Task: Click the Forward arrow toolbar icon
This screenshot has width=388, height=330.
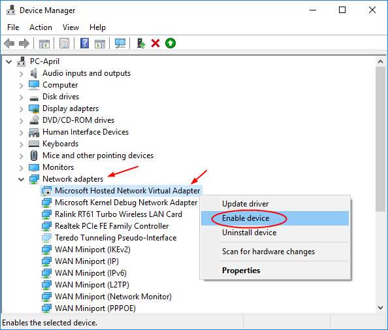Action: (24, 44)
